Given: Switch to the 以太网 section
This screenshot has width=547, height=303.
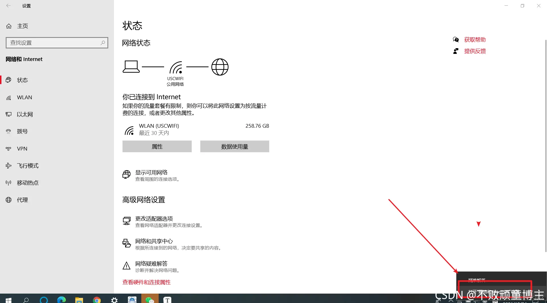Looking at the screenshot, I should (25, 114).
